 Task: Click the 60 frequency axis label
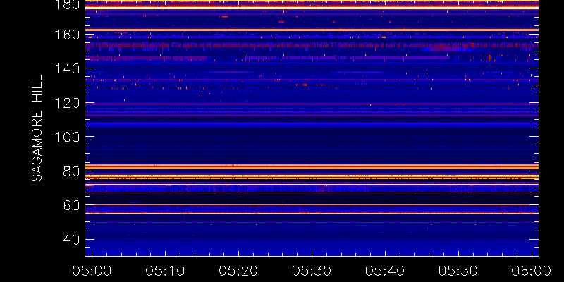71,205
